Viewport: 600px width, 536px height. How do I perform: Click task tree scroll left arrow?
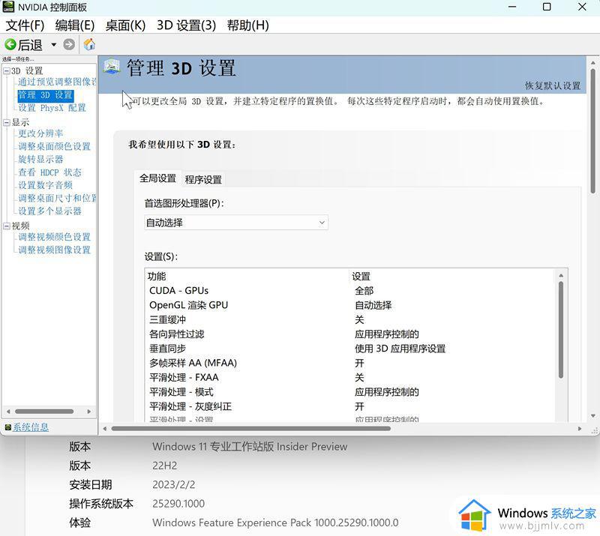tap(8, 412)
